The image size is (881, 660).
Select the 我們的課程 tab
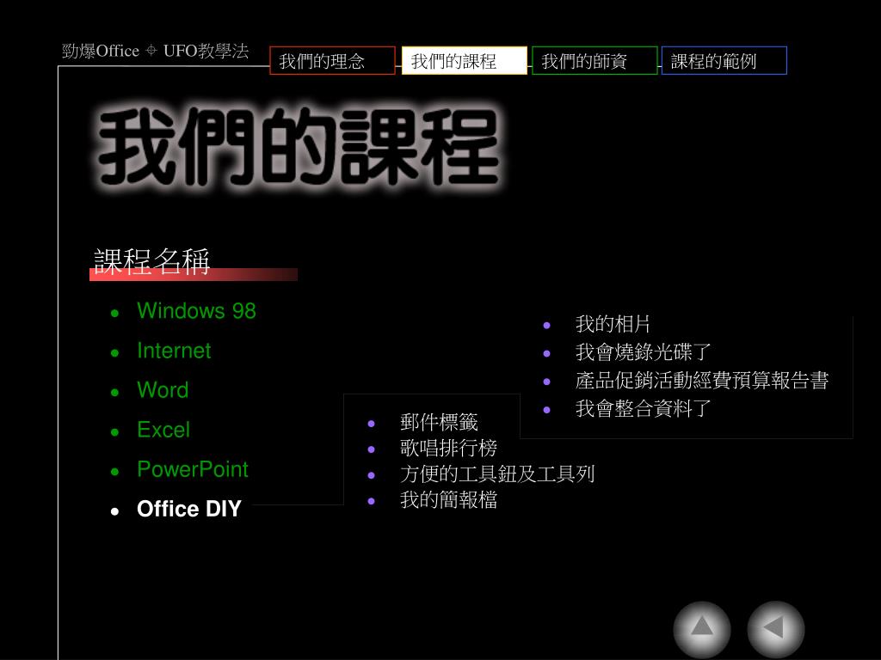tap(464, 61)
